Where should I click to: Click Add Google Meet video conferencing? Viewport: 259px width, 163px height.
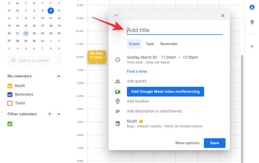click(x=165, y=91)
